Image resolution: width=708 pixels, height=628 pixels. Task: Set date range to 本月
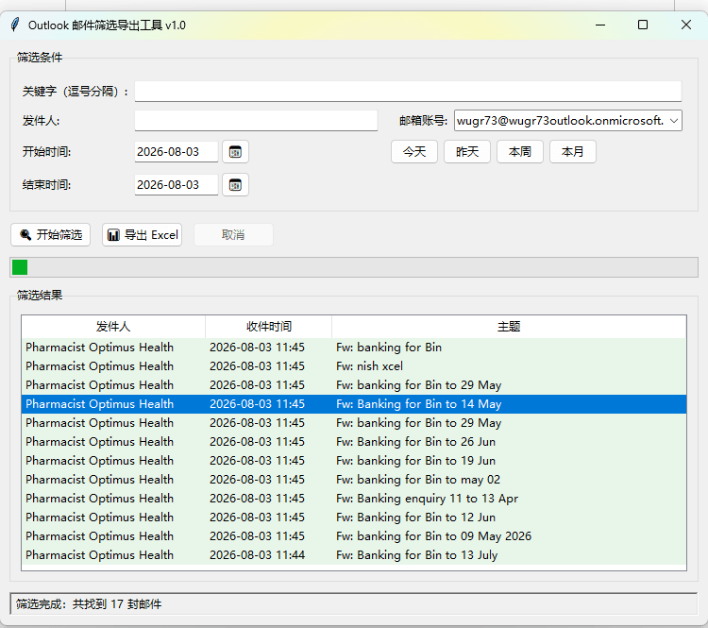click(573, 152)
